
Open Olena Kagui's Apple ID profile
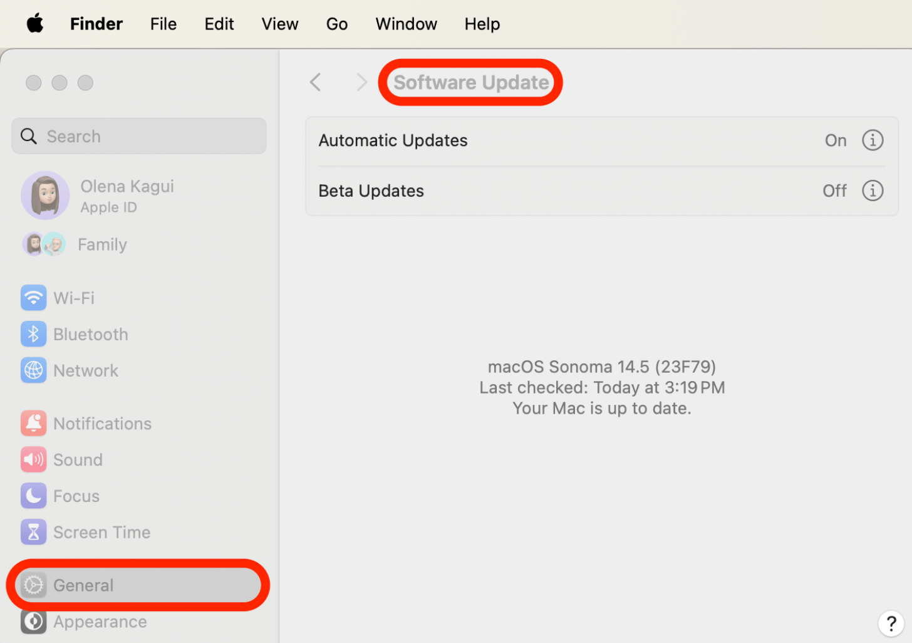tap(127, 195)
